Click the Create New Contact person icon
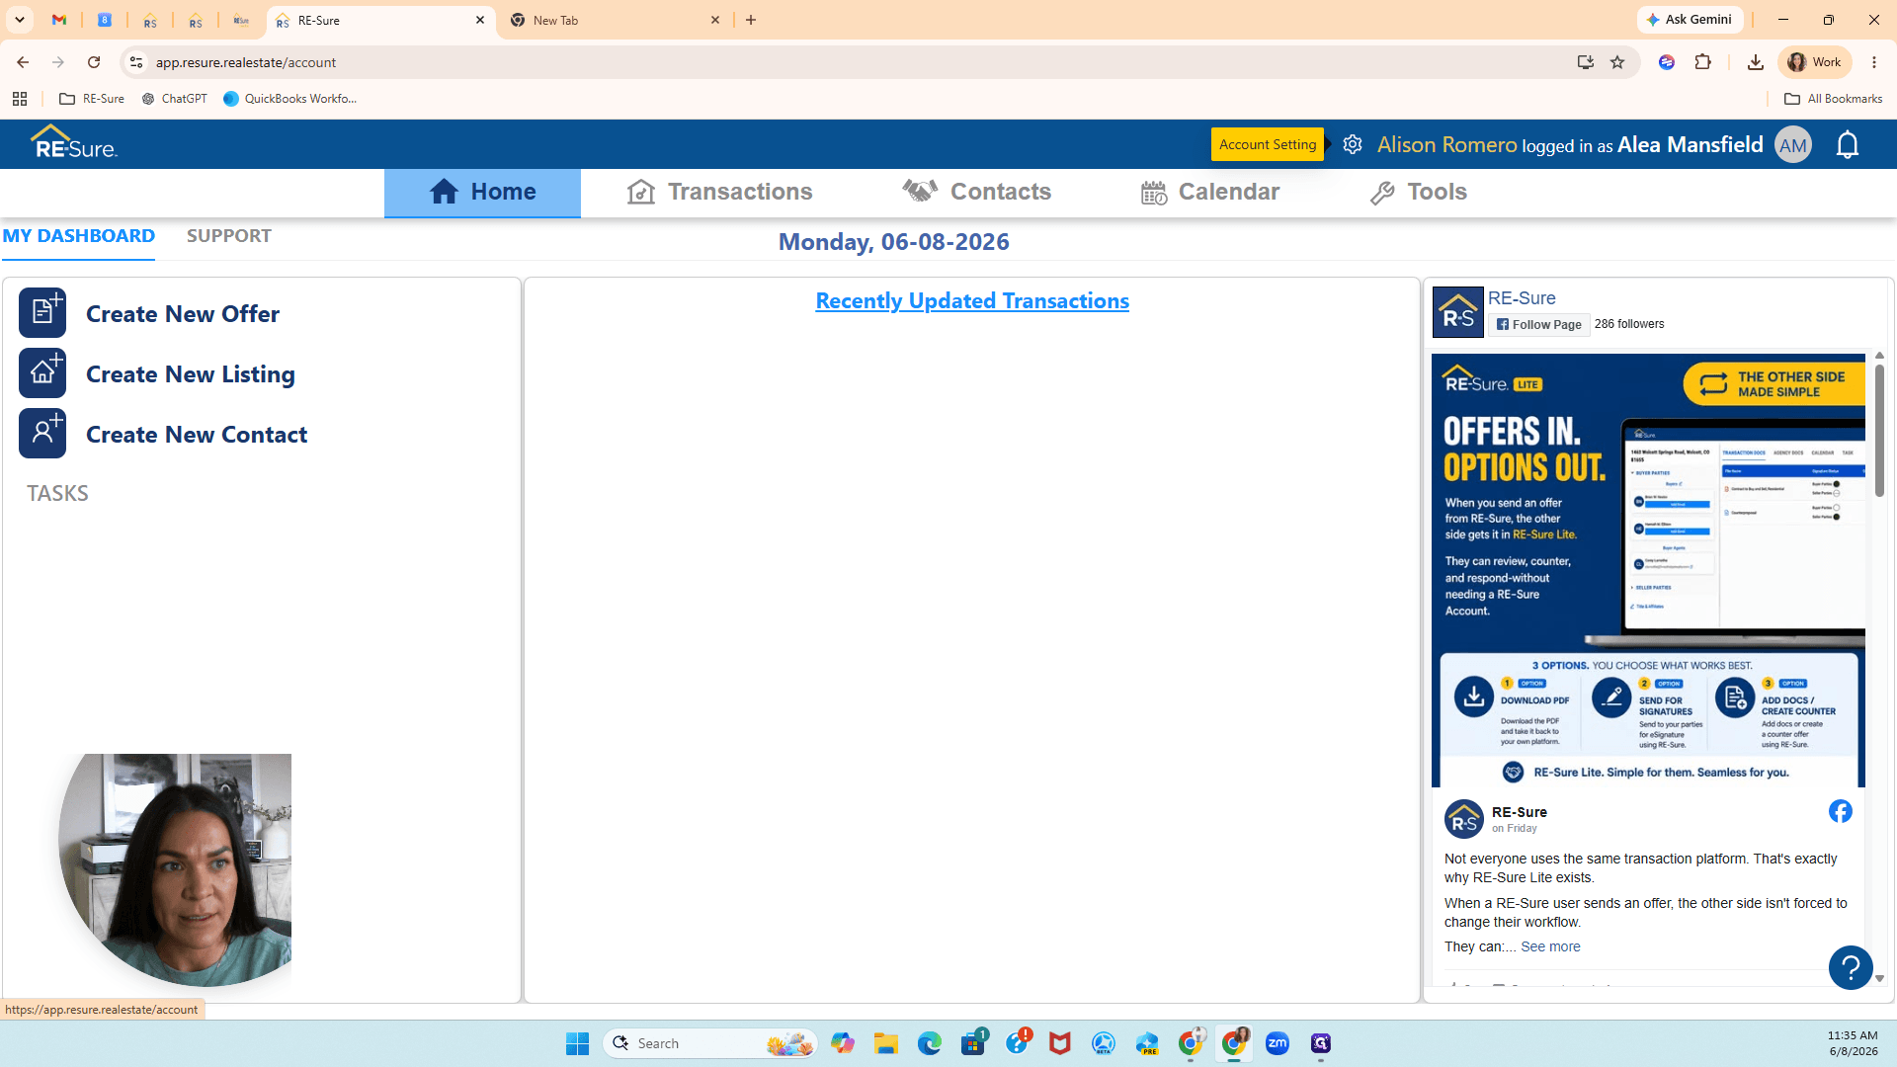Viewport: 1897px width, 1067px height. tap(42, 434)
